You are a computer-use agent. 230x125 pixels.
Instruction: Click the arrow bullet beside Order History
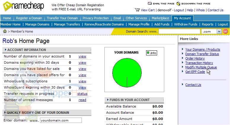point(183,58)
